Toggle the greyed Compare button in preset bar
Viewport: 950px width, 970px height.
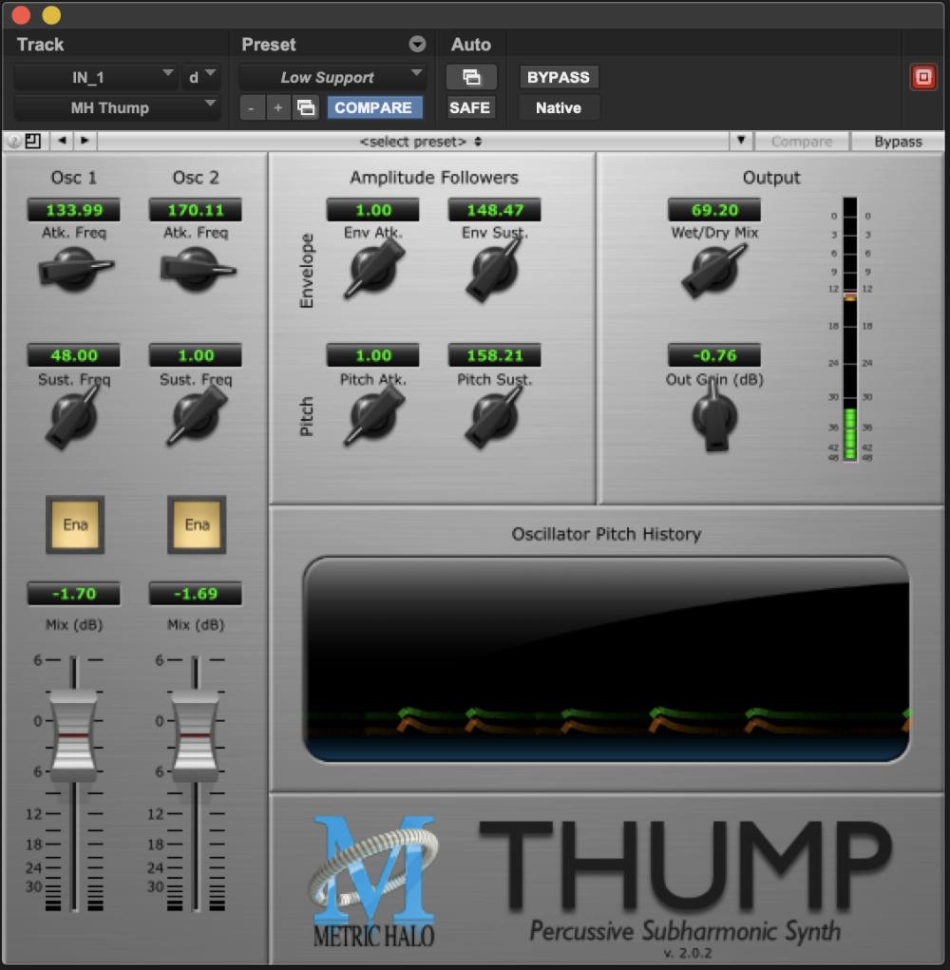(x=802, y=142)
